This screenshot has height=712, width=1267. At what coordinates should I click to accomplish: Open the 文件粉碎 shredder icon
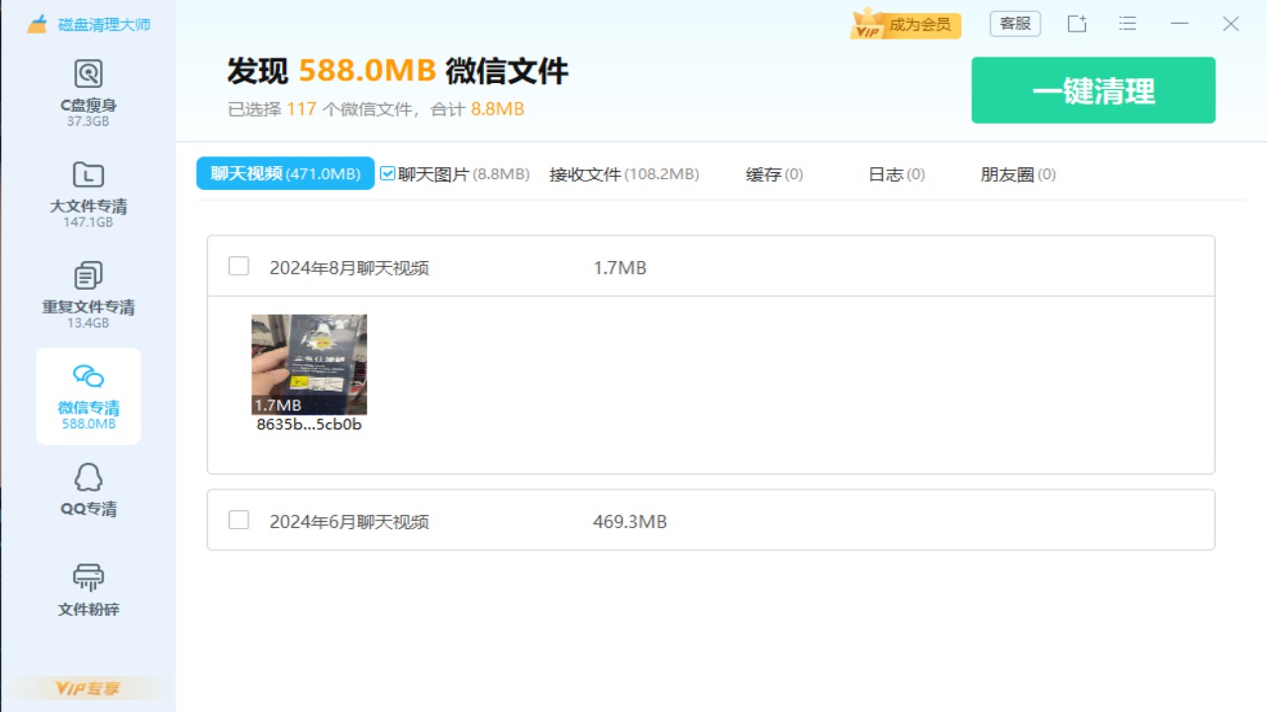[x=88, y=578]
